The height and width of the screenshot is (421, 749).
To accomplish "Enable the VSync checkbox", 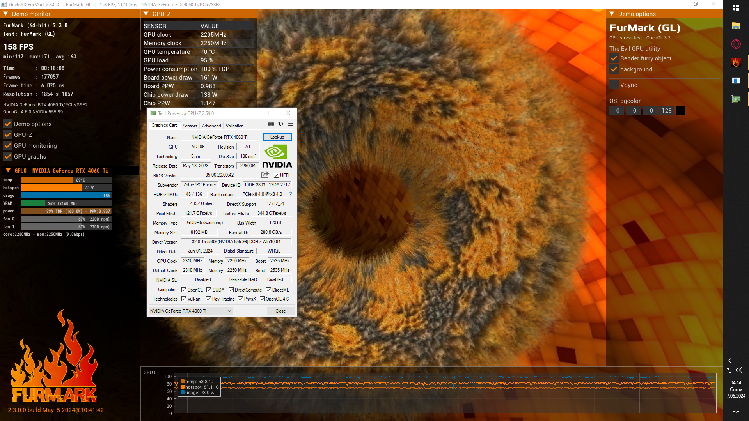I will tap(614, 85).
